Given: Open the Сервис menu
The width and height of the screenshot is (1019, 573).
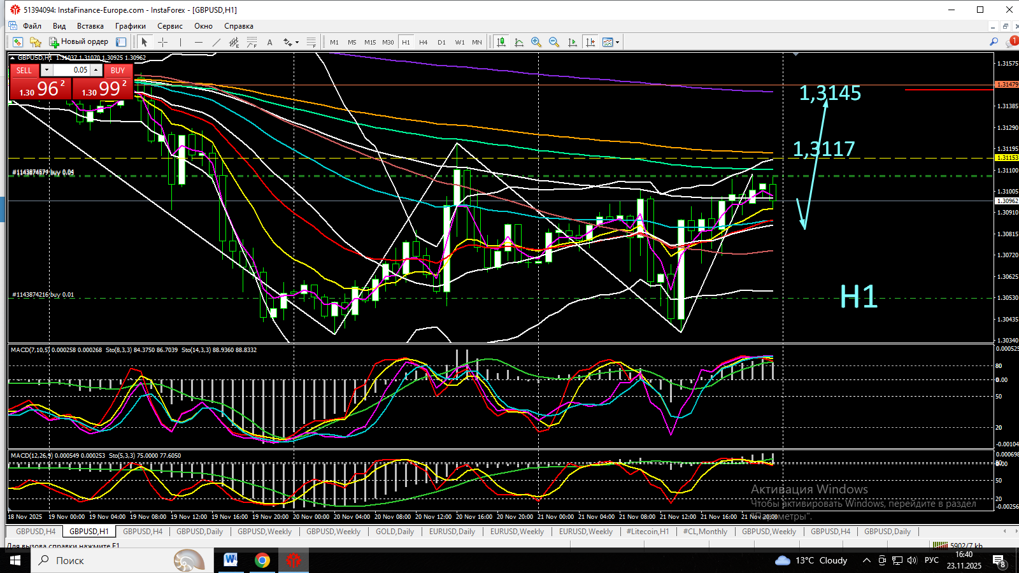Looking at the screenshot, I should [170, 26].
